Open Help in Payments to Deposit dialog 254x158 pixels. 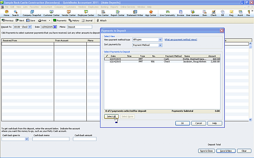point(215,123)
